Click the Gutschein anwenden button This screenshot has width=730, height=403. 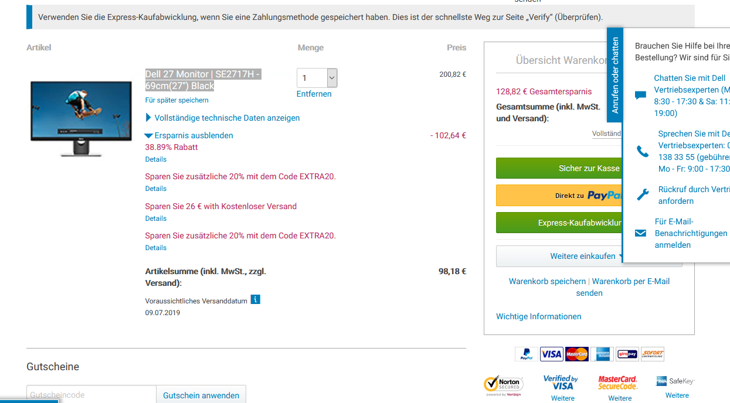click(201, 395)
